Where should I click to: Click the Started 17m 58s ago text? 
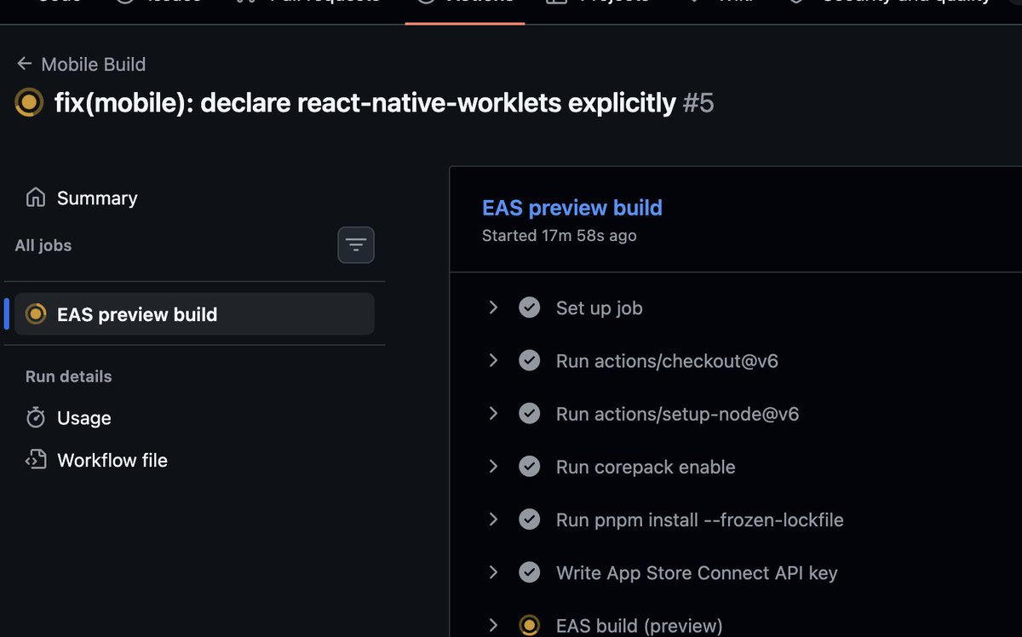[x=560, y=235]
